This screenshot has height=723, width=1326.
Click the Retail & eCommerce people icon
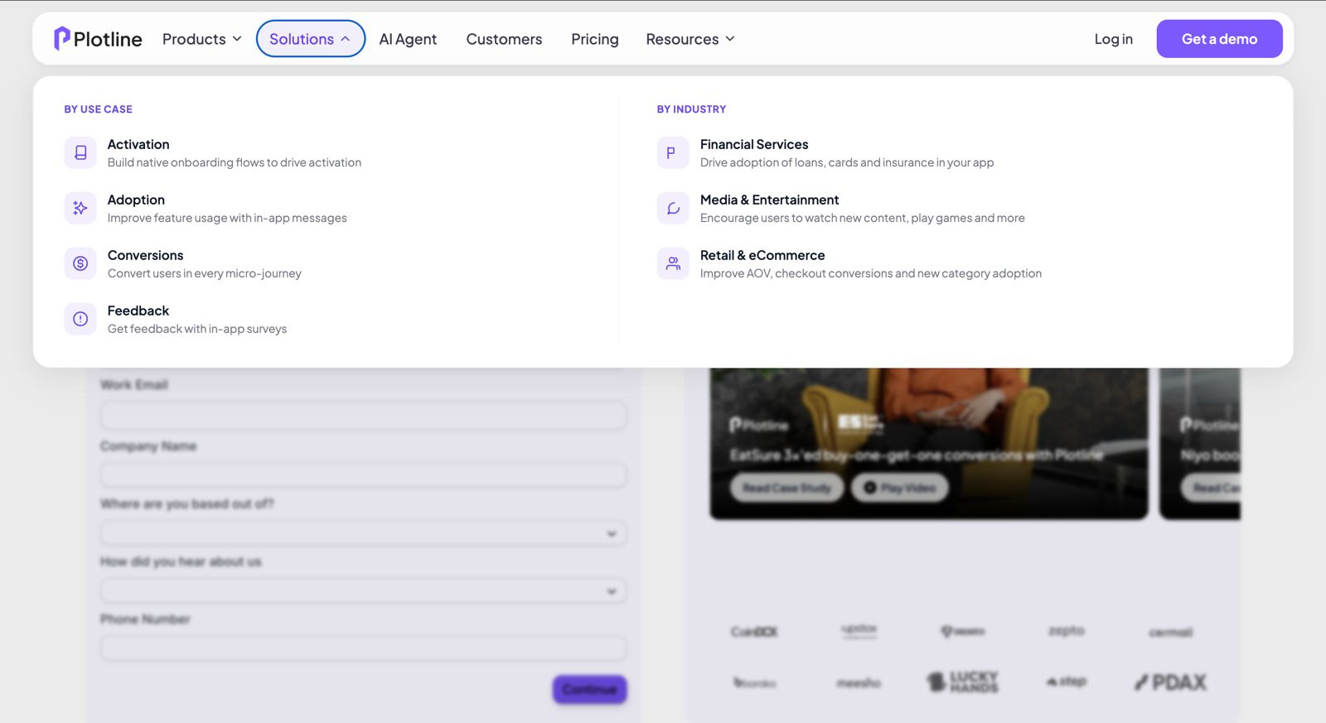(673, 263)
